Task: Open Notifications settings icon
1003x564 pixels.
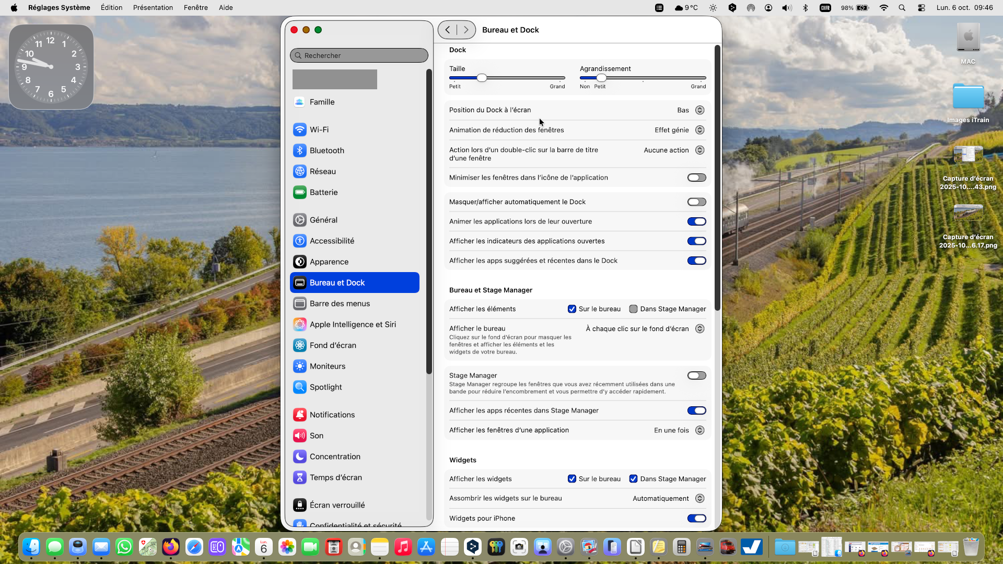Action: coord(299,415)
